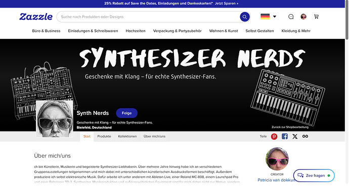349x187 pixels.
Task: Open Patricia van dokkum creator link
Action: tap(277, 180)
